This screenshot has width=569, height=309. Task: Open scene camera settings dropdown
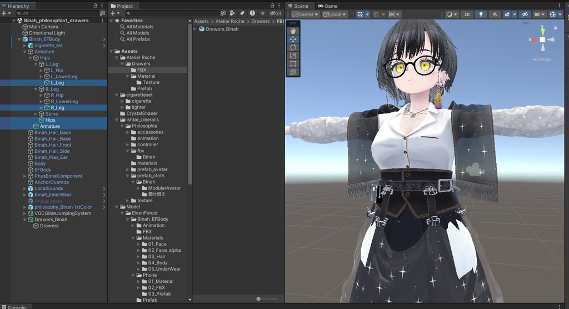540,14
